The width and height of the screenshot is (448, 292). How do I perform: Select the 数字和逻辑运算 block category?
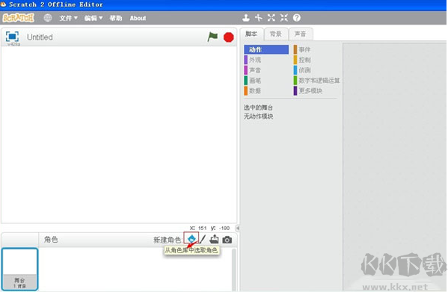[316, 81]
